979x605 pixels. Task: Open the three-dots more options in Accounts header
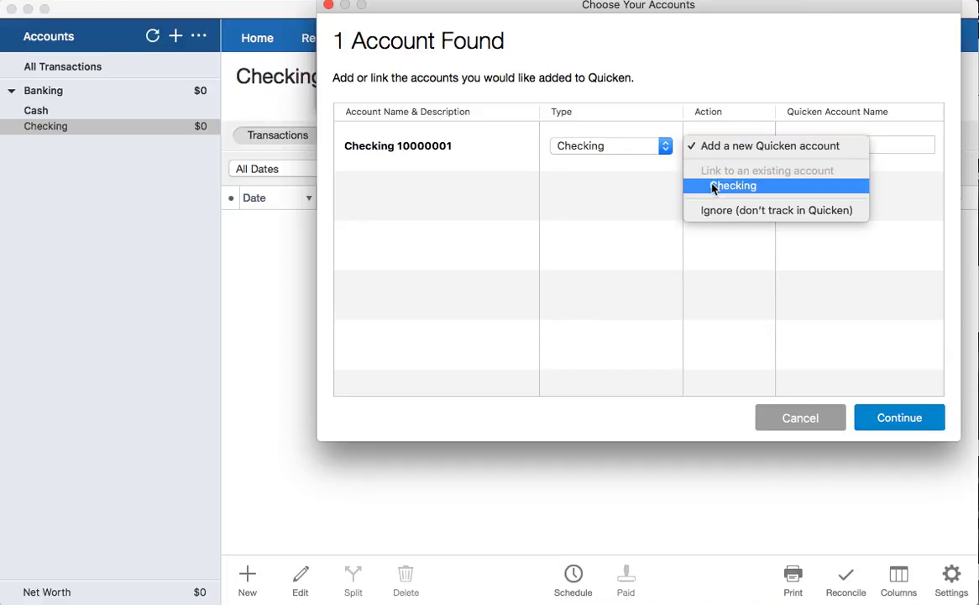[198, 35]
